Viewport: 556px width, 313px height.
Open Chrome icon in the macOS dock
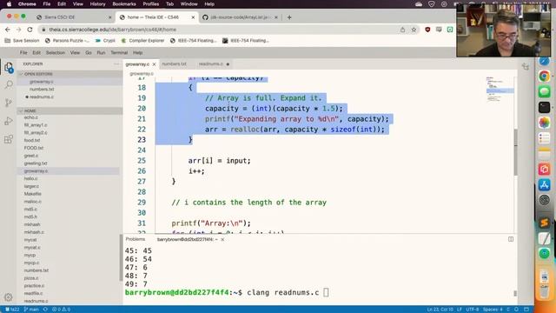[x=545, y=76]
